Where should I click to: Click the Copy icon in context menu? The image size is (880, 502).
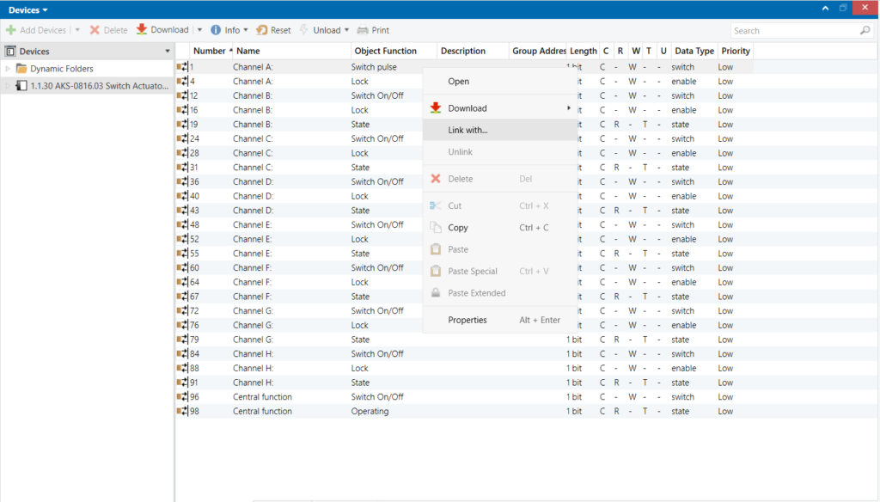(x=436, y=228)
